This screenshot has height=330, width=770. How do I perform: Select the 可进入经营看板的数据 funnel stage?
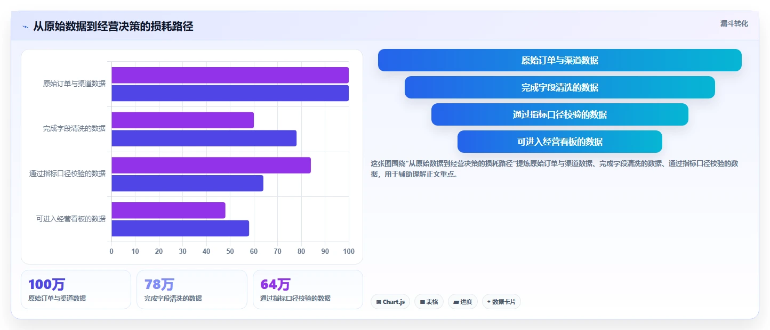pyautogui.click(x=560, y=142)
